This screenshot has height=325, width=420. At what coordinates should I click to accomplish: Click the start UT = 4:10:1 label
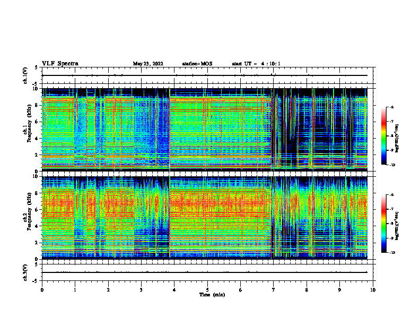point(256,64)
